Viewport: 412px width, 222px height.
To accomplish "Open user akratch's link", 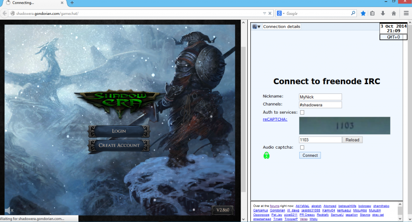I will pos(316,206).
